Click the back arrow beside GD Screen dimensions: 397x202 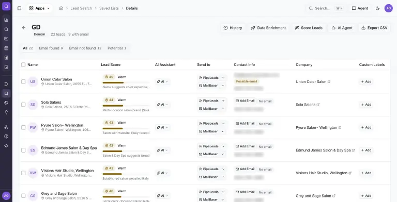coord(24,28)
